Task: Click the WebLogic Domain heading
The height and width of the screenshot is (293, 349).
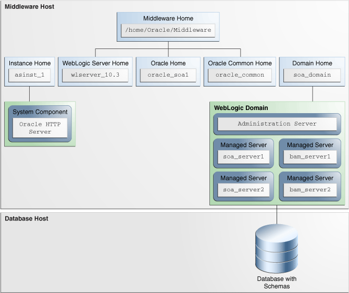Action: (x=241, y=108)
